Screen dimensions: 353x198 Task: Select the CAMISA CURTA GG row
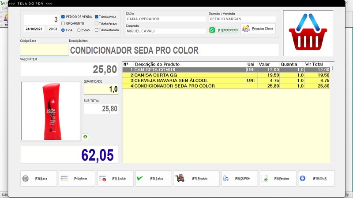pyautogui.click(x=226, y=75)
